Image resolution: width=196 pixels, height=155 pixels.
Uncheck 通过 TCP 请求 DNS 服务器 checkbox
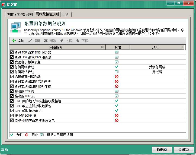12,52
